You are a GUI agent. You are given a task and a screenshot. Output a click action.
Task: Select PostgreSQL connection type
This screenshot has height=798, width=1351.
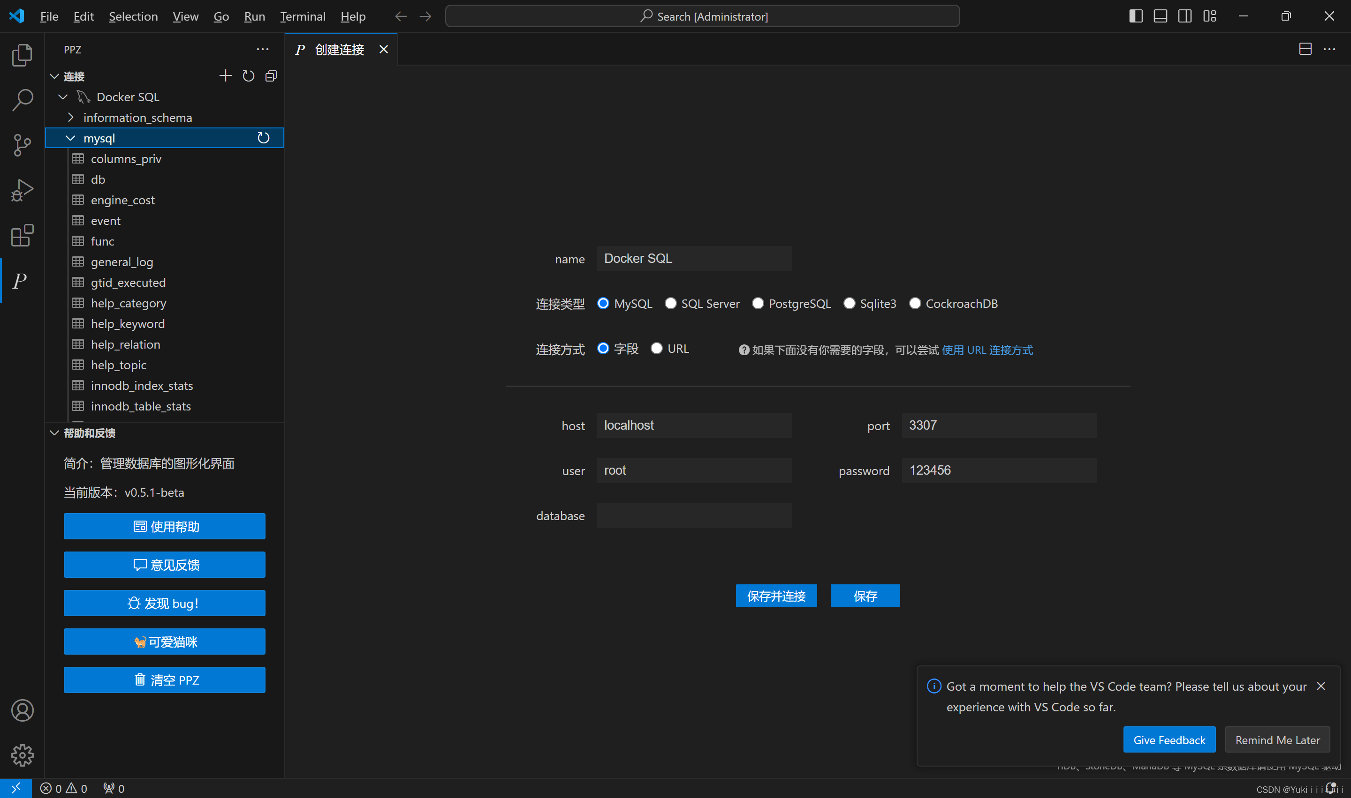coord(758,303)
